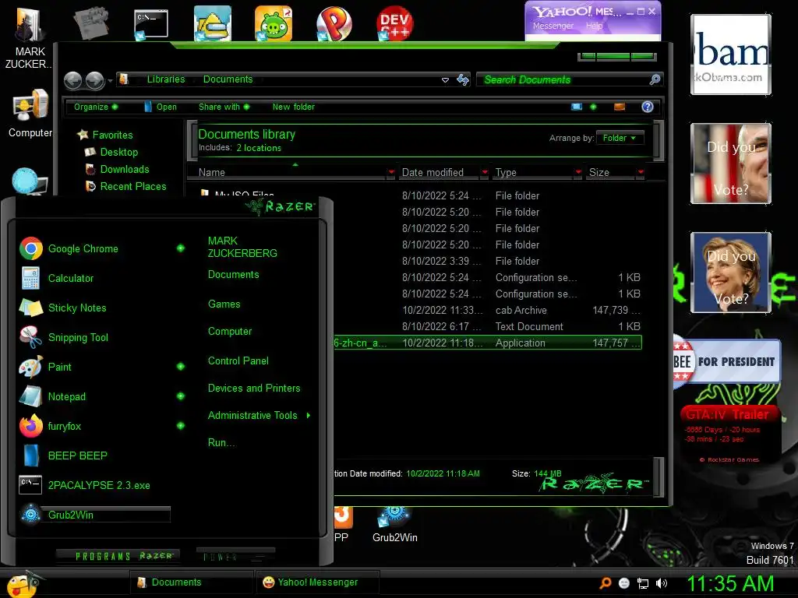Viewport: 798px width, 598px height.
Task: Open Sticky Notes from Start menu
Action: coord(62,308)
